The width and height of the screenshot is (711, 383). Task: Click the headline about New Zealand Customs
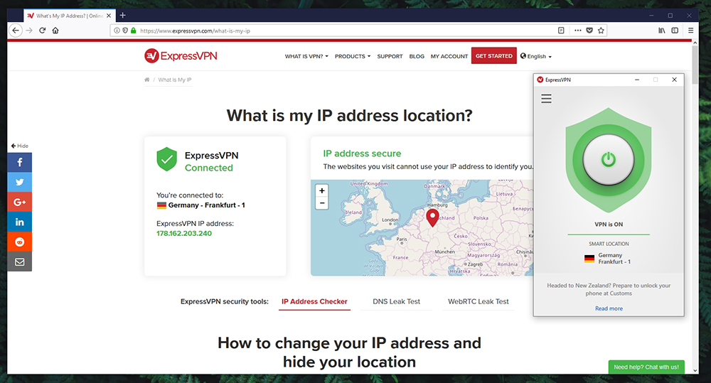(x=609, y=289)
